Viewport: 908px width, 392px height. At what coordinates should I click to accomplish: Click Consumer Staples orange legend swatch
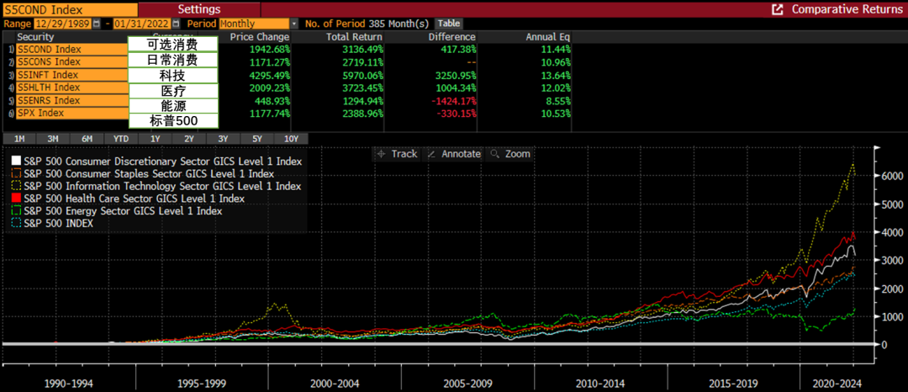coord(16,173)
